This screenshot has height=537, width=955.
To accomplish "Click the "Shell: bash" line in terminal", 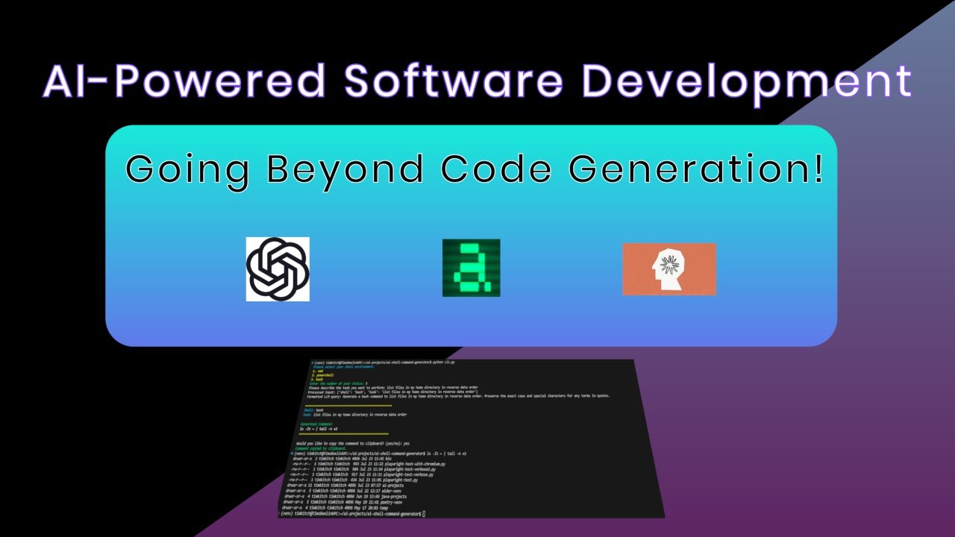I will tap(313, 409).
